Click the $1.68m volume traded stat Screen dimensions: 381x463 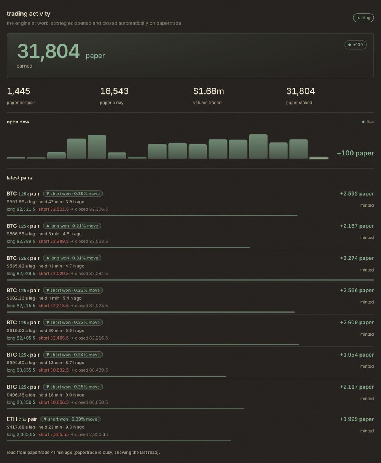click(209, 96)
